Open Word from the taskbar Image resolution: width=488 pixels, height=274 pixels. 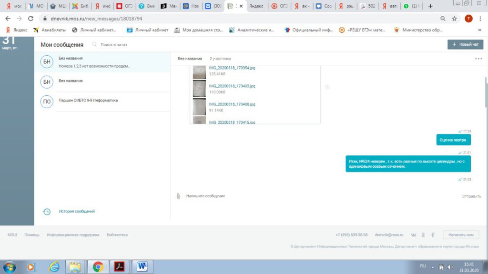[142, 267]
